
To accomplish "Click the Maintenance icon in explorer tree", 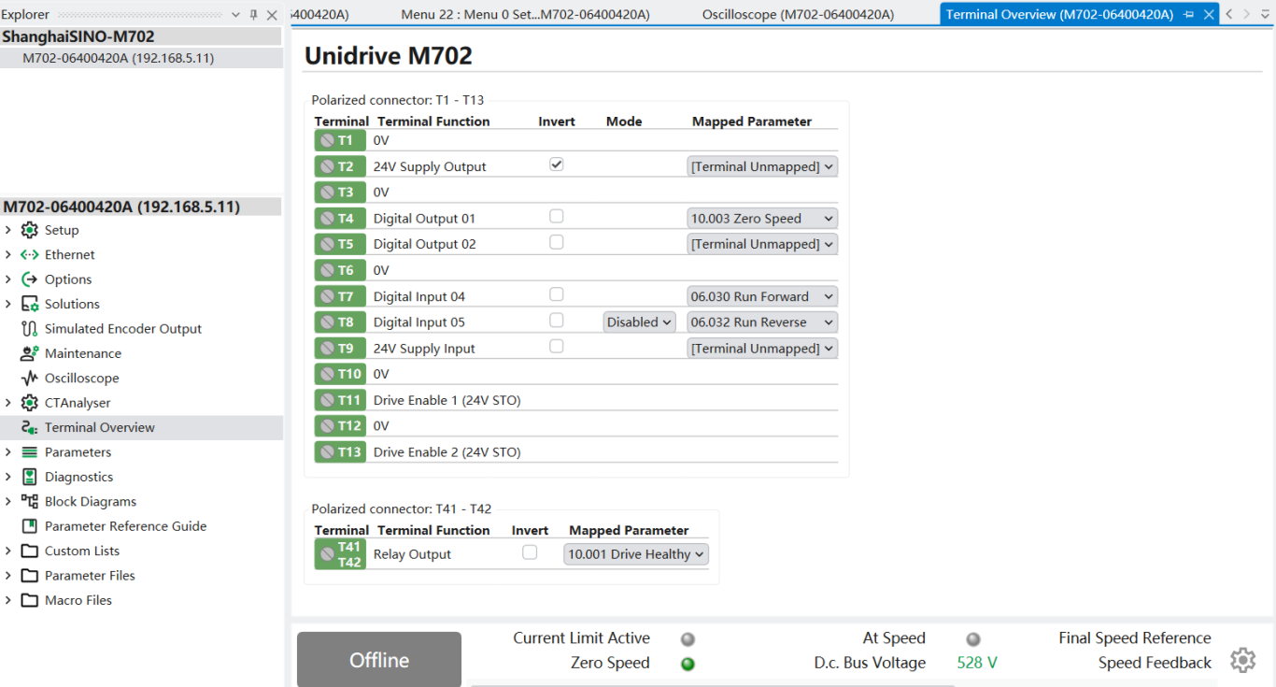I will coord(29,353).
